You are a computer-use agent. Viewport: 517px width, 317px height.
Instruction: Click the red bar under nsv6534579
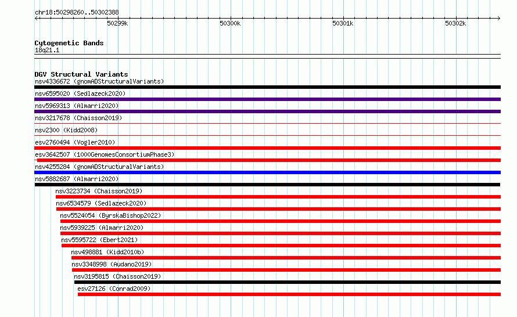pos(279,209)
